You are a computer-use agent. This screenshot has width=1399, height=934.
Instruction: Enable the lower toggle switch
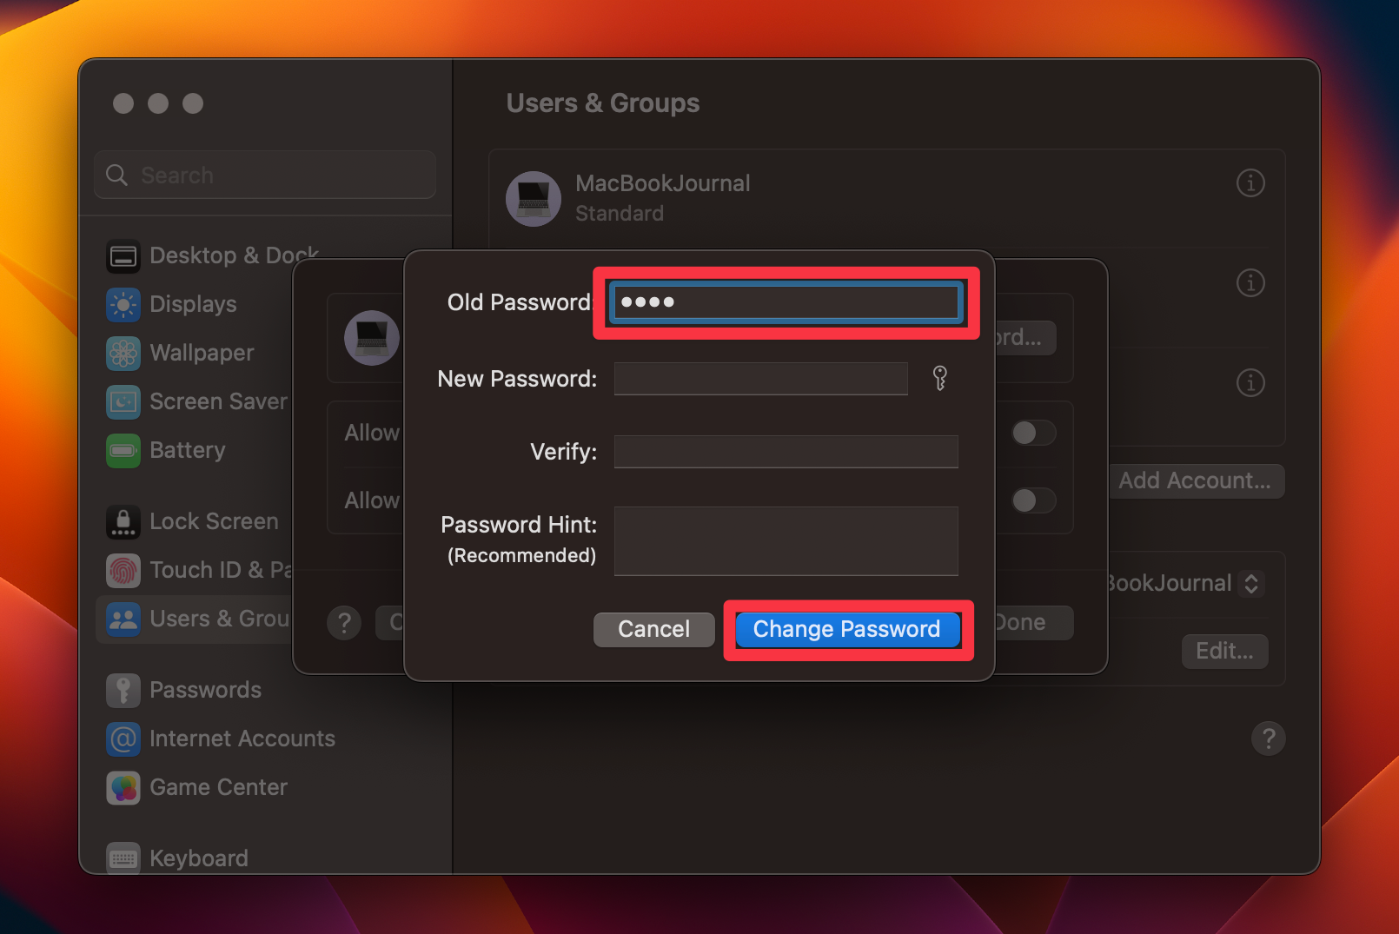click(1032, 500)
